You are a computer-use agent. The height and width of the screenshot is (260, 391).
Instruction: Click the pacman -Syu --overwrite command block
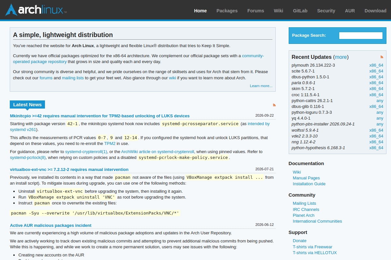[x=95, y=213]
